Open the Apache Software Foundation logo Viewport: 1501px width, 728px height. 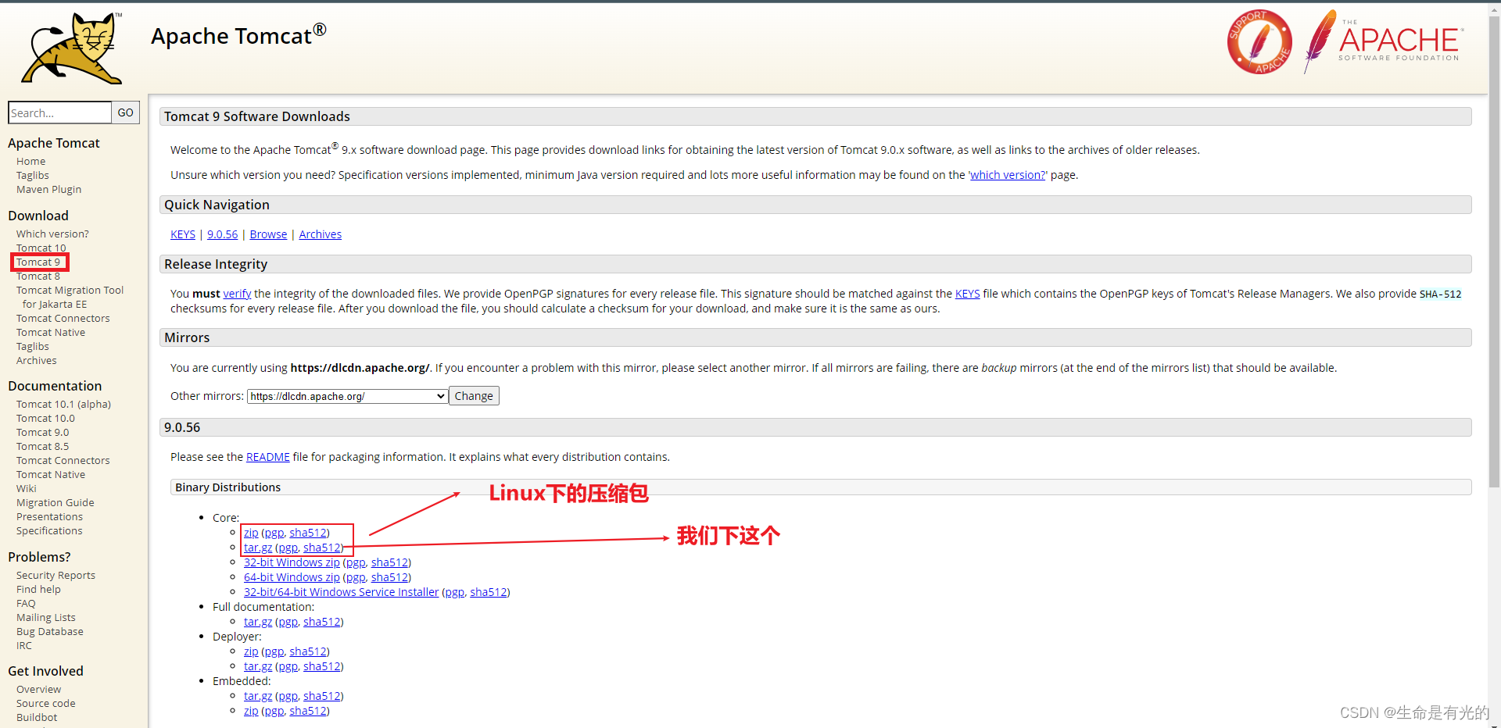pos(1384,41)
